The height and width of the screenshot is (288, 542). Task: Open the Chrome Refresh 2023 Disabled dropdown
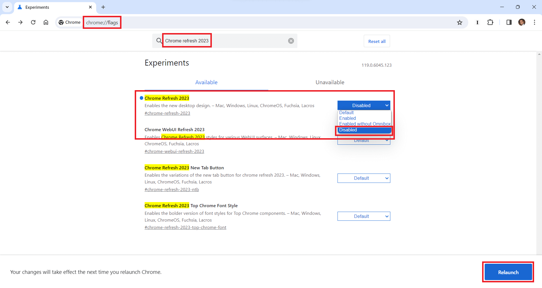point(364,105)
